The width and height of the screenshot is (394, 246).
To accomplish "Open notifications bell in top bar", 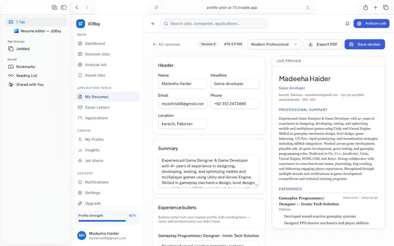I will [347, 24].
